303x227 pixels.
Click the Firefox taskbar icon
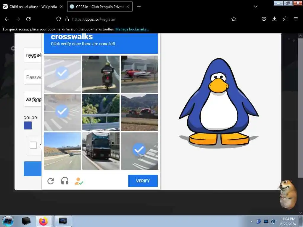43,221
